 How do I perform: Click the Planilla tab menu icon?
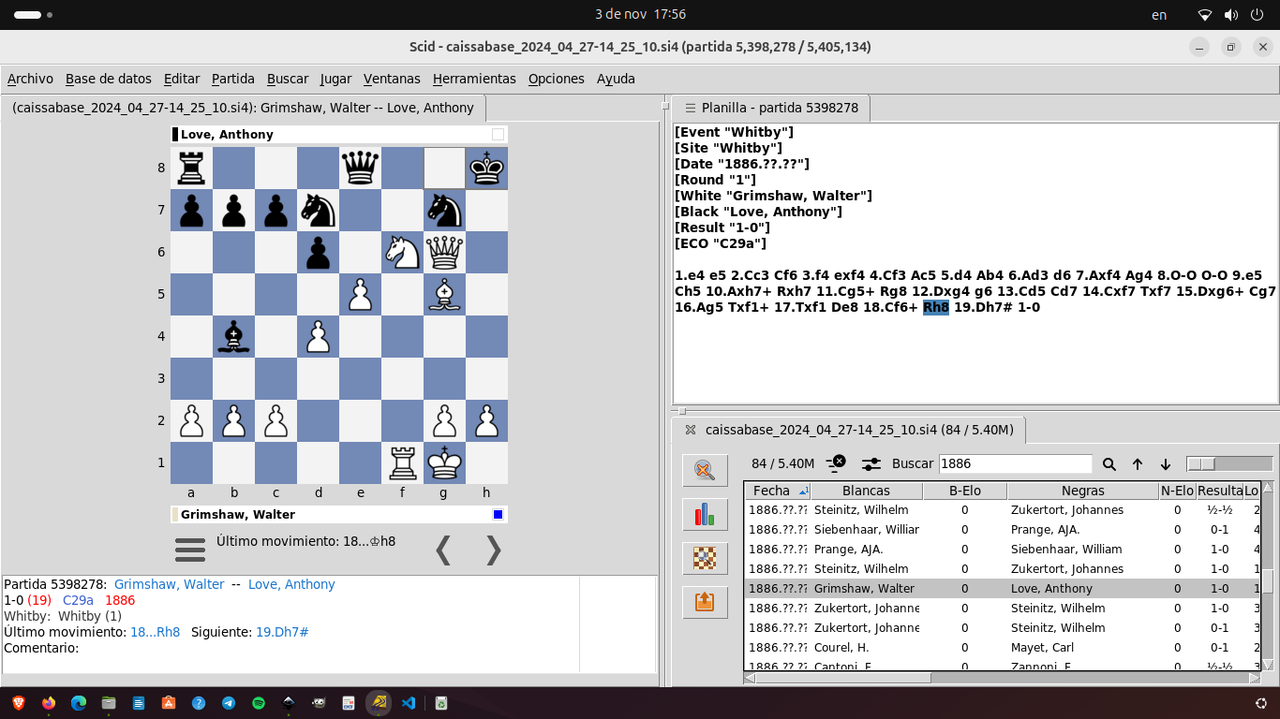(x=691, y=108)
